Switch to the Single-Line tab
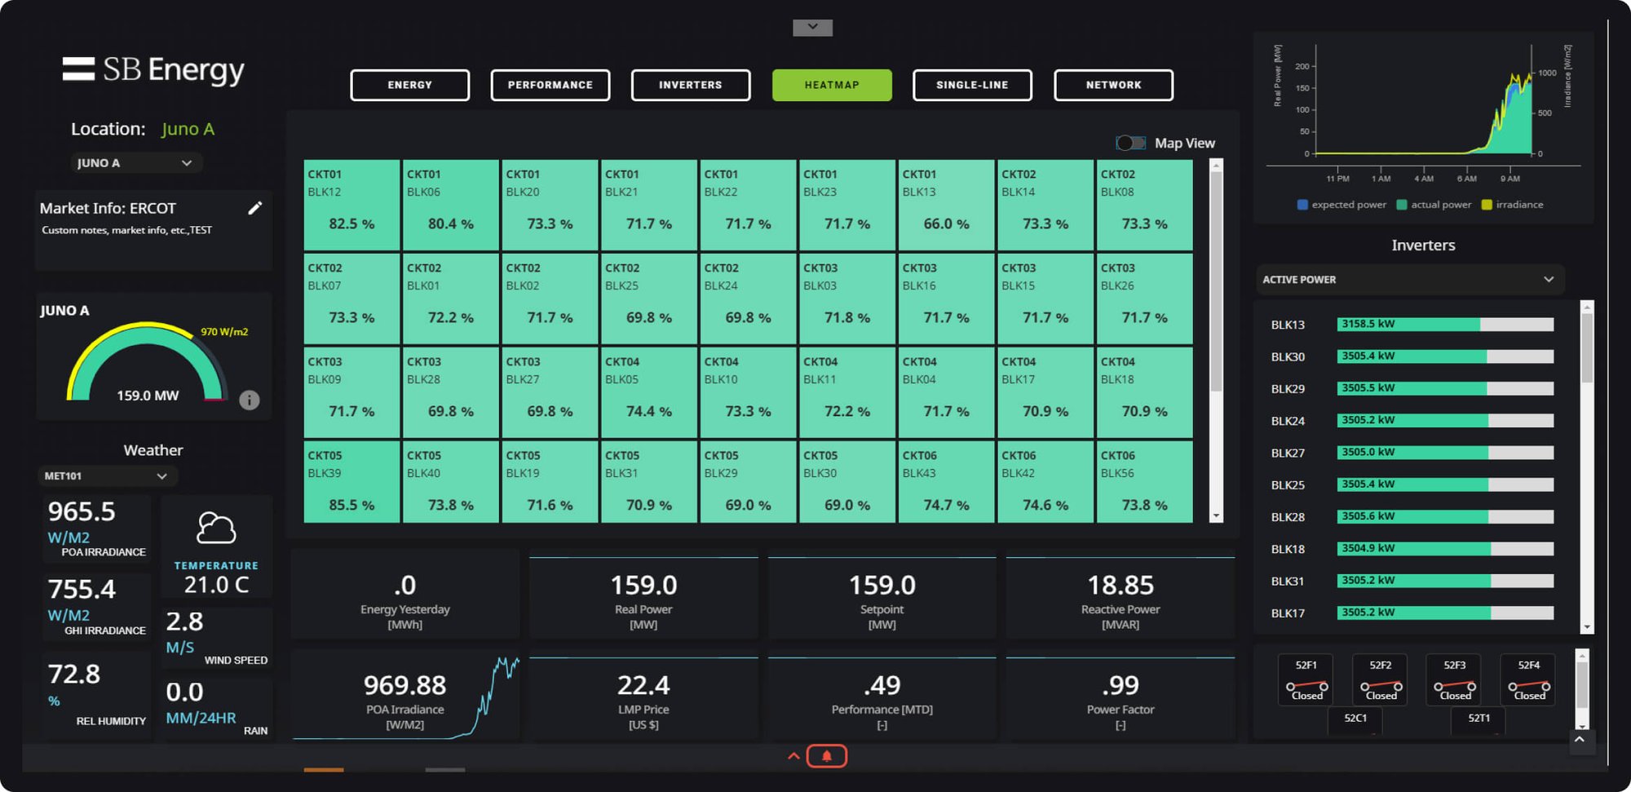Viewport: 1631px width, 792px height. point(972,85)
